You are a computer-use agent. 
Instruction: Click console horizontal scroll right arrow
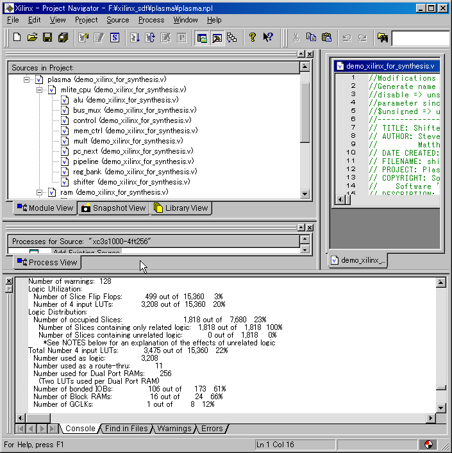pyautogui.click(x=431, y=418)
